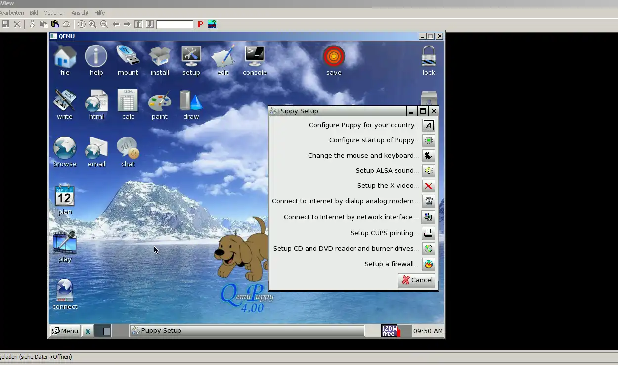Open the Puppy Menu start button
Viewport: 618px width, 365px height.
(x=65, y=331)
